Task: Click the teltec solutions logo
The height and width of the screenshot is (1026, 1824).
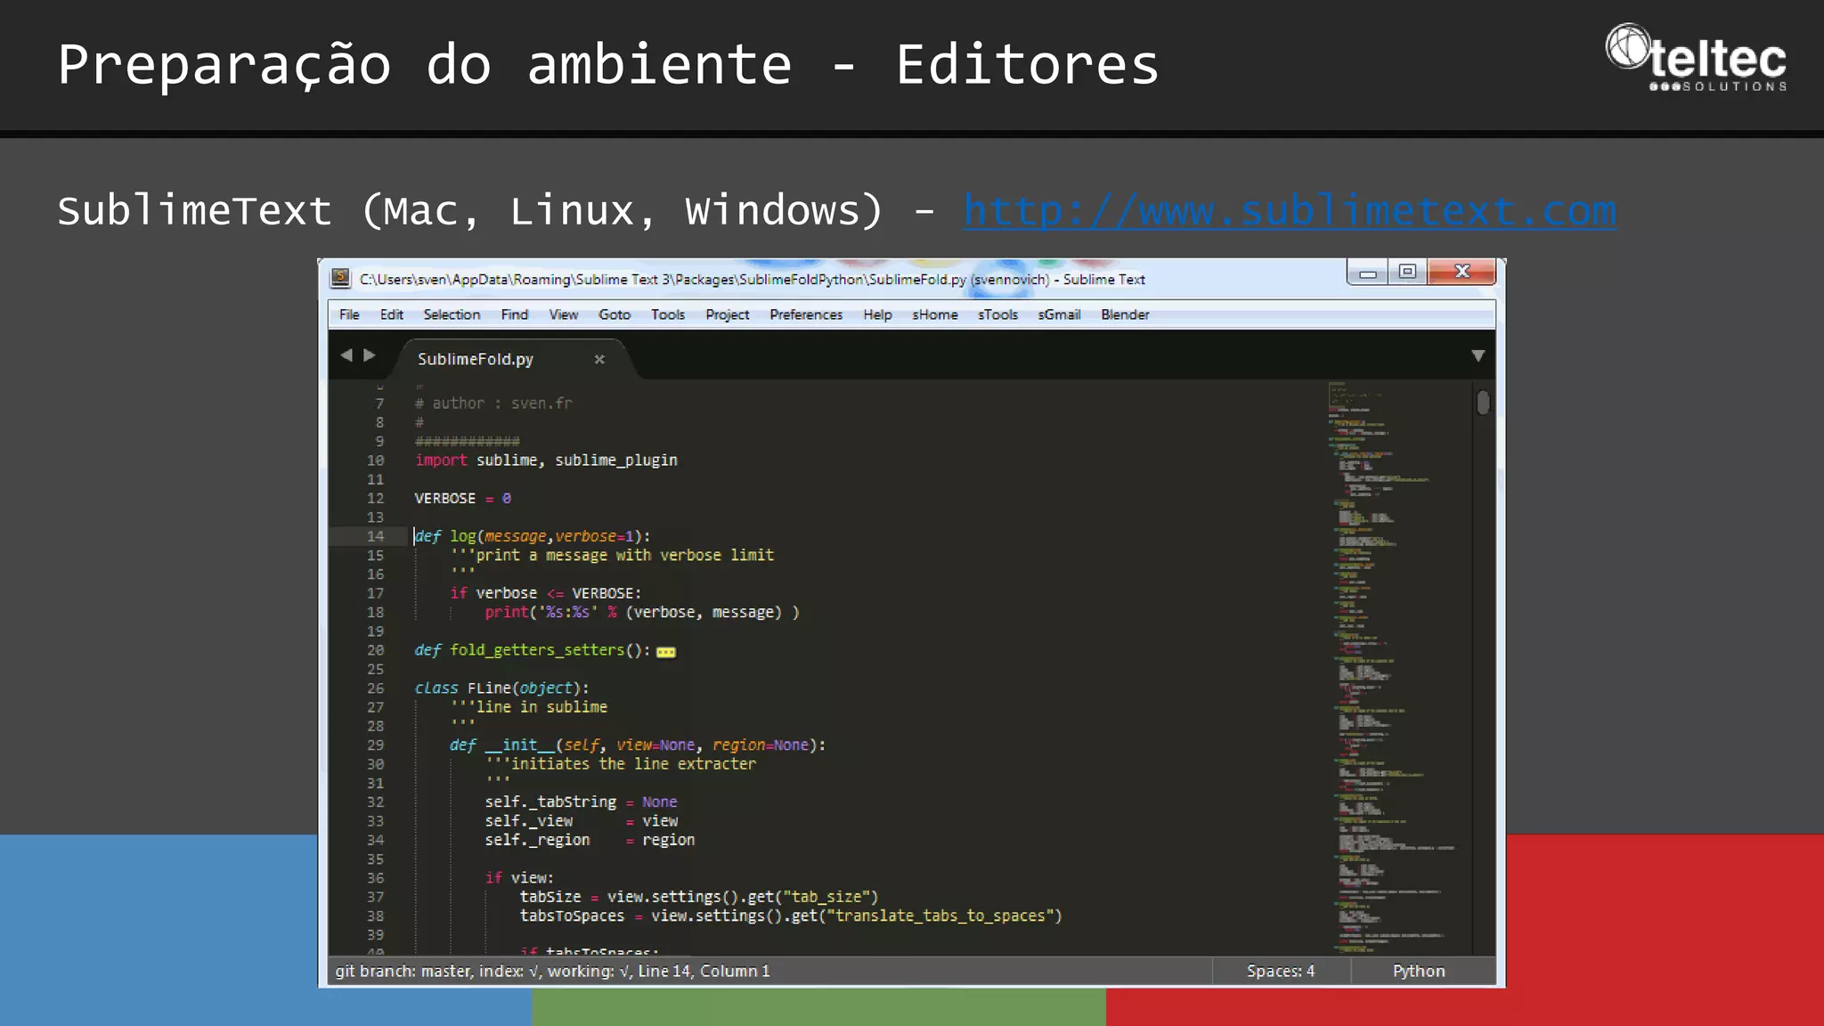Action: click(1696, 58)
